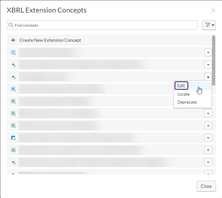Select Edit from the concept menu

point(181,86)
